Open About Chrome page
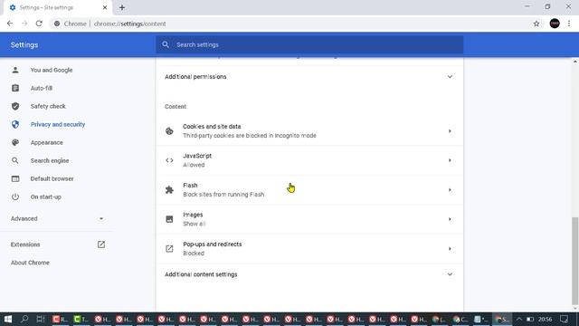579x326 pixels. (x=30, y=263)
